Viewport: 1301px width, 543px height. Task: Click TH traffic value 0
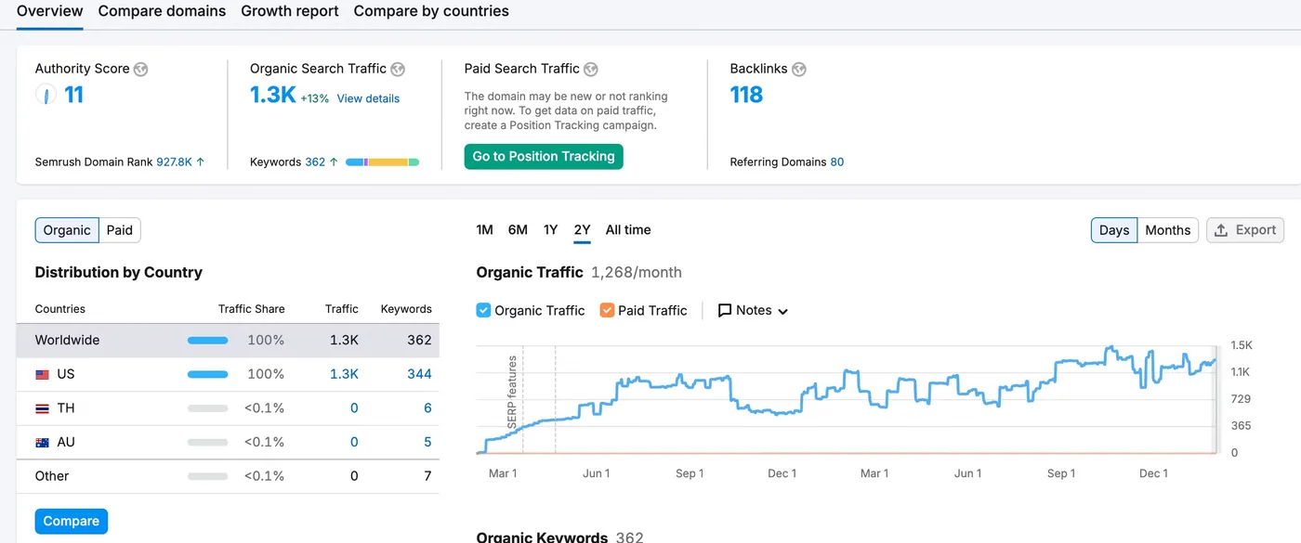[x=354, y=408]
